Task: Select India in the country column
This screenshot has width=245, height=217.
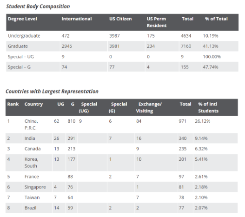Action: point(30,138)
